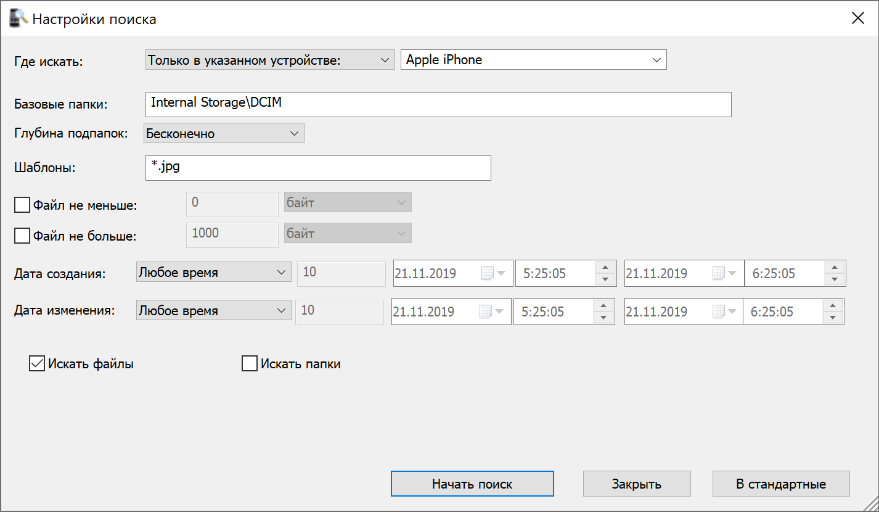Select the '*.jpg' pattern field

(x=317, y=168)
